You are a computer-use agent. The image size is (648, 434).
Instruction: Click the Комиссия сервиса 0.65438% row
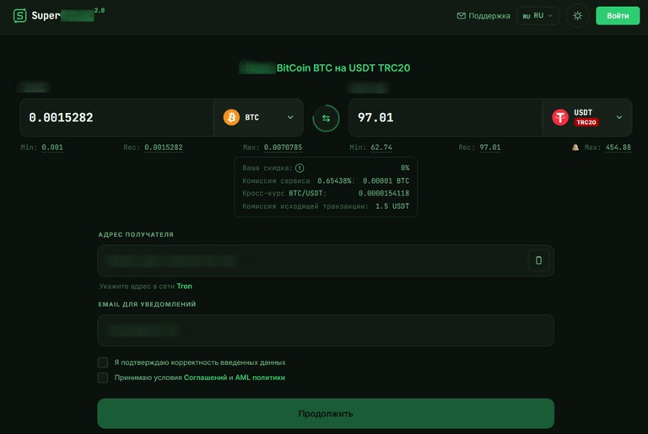[x=326, y=181]
